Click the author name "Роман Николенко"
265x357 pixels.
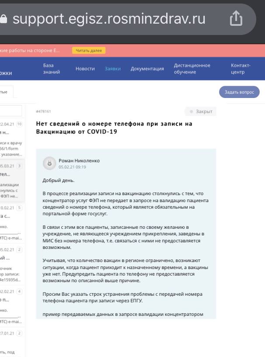point(79,161)
